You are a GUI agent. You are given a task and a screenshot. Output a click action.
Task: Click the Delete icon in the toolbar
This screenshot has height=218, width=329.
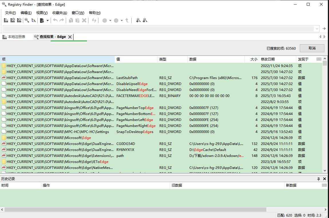[x=84, y=20]
